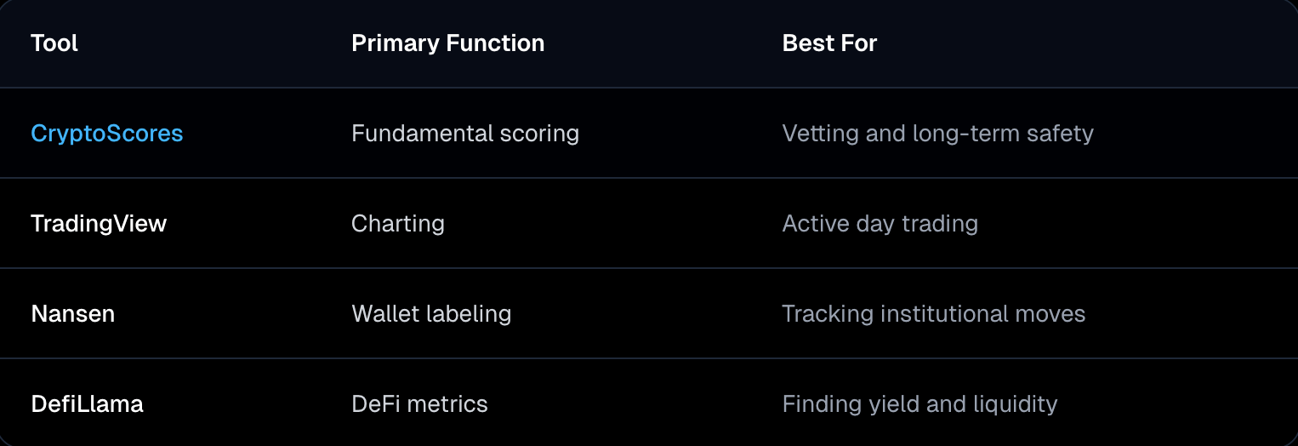The image size is (1298, 446).
Task: Select the Finding yield and liquidity text
Action: tap(919, 404)
